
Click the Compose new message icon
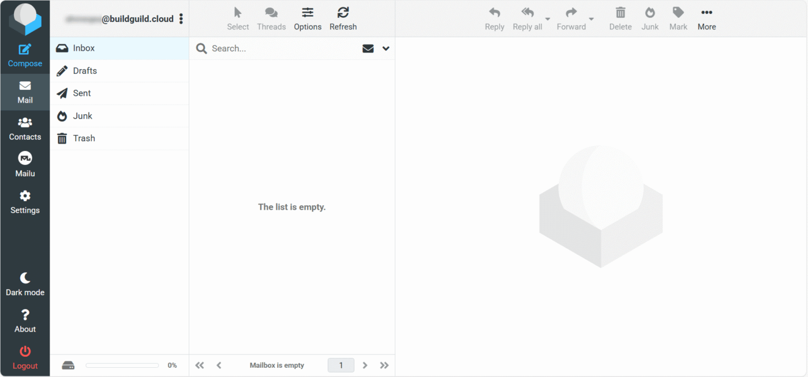[25, 50]
